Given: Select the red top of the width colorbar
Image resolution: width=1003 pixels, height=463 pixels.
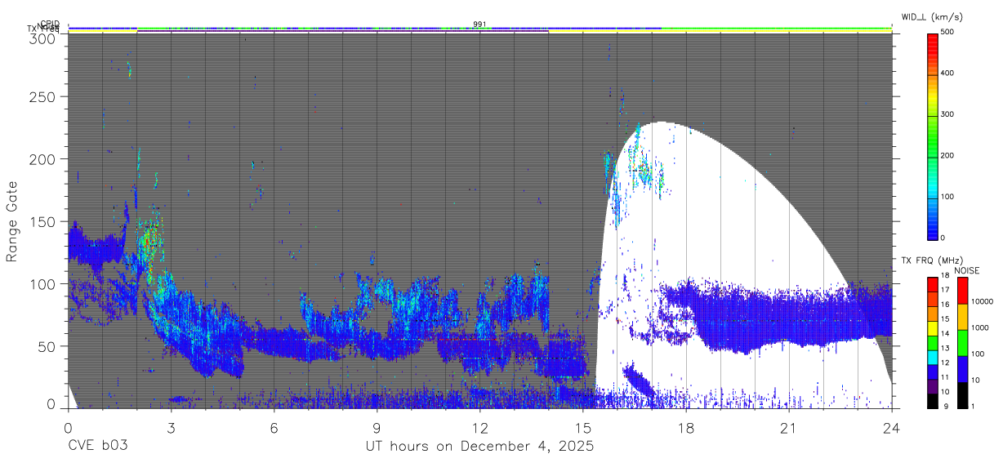Looking at the screenshot, I should tap(932, 41).
